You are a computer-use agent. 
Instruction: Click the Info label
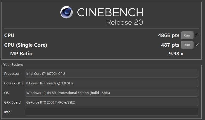pyautogui.click(x=7, y=112)
